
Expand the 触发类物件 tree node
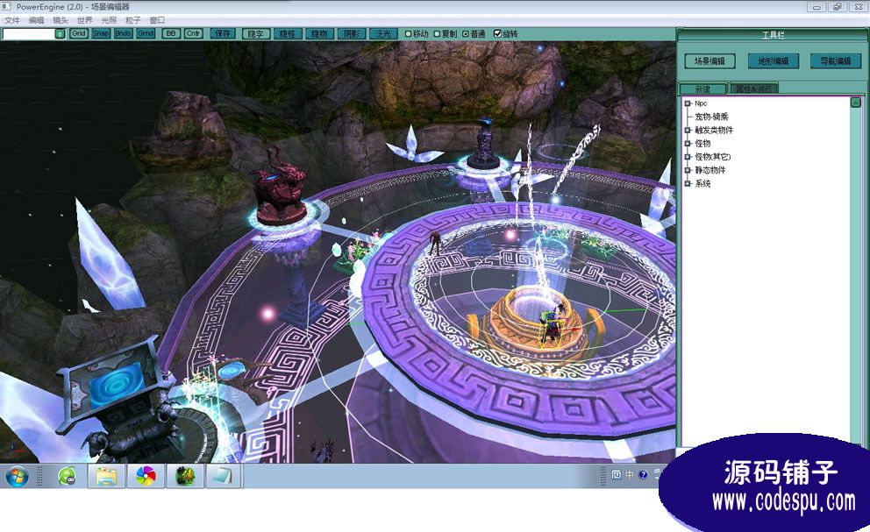click(688, 130)
